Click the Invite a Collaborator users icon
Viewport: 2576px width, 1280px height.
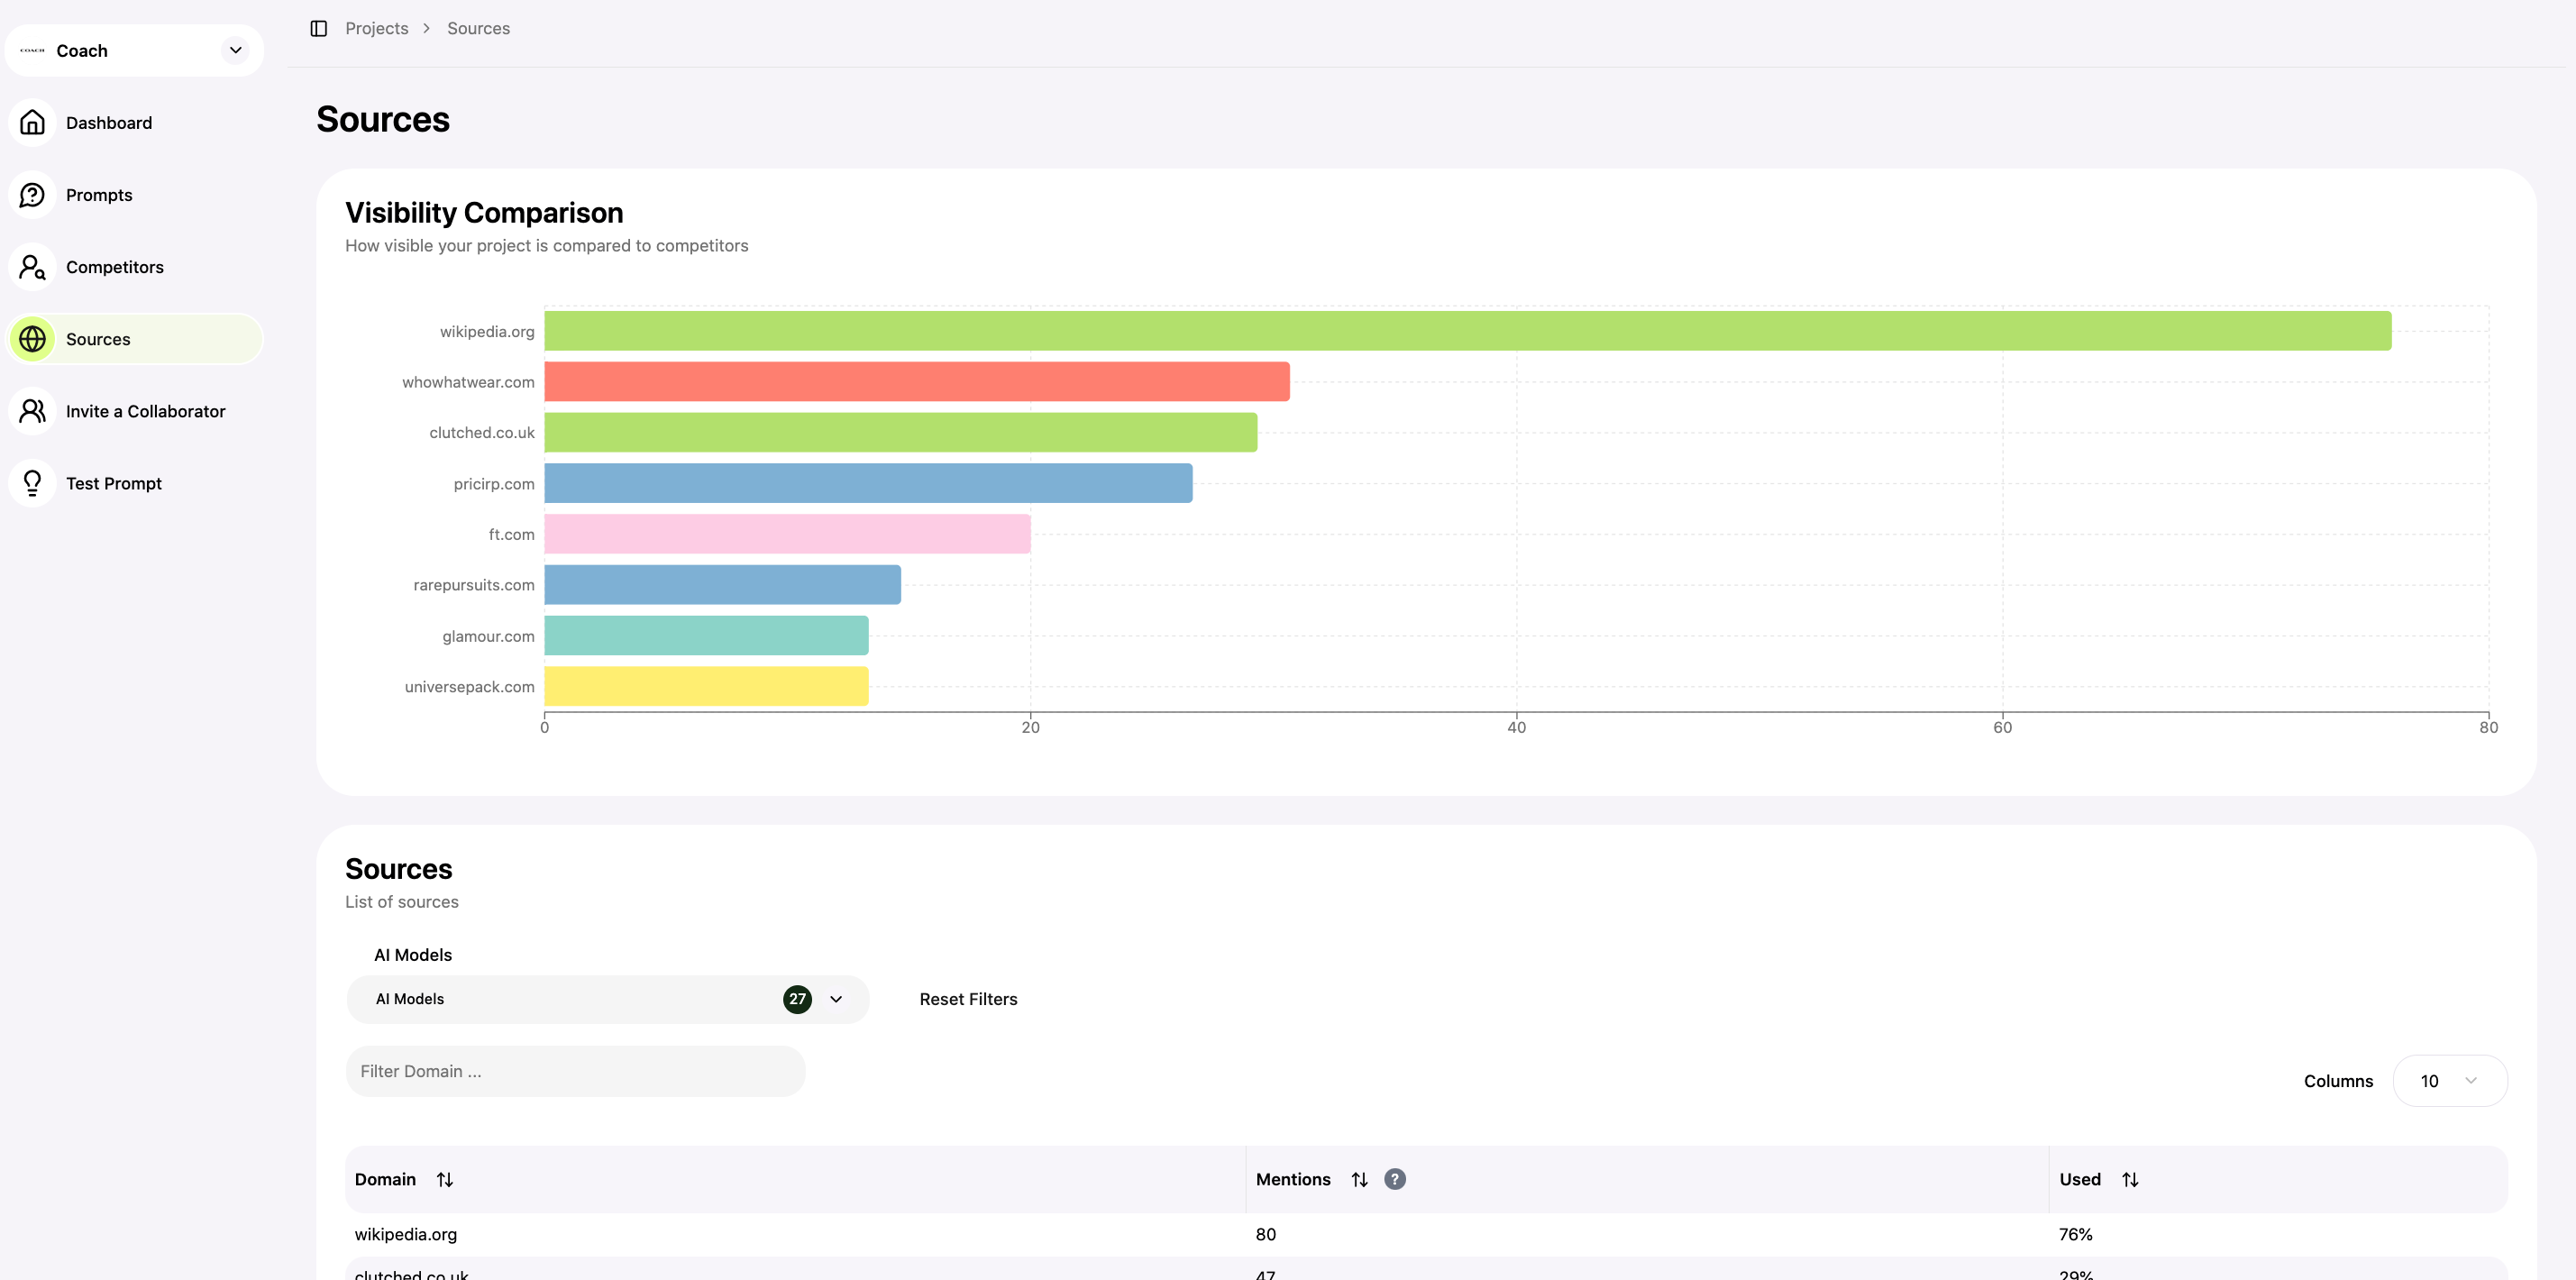[x=32, y=411]
